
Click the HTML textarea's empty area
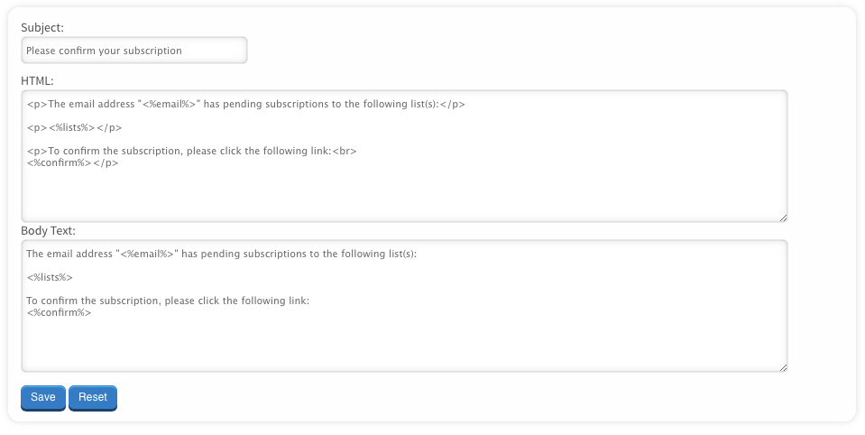(x=404, y=194)
